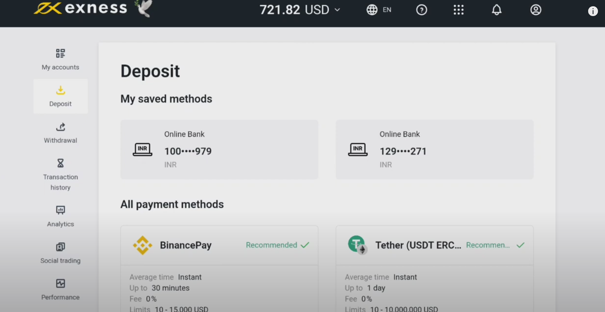
Task: Click the globe language icon
Action: [372, 10]
